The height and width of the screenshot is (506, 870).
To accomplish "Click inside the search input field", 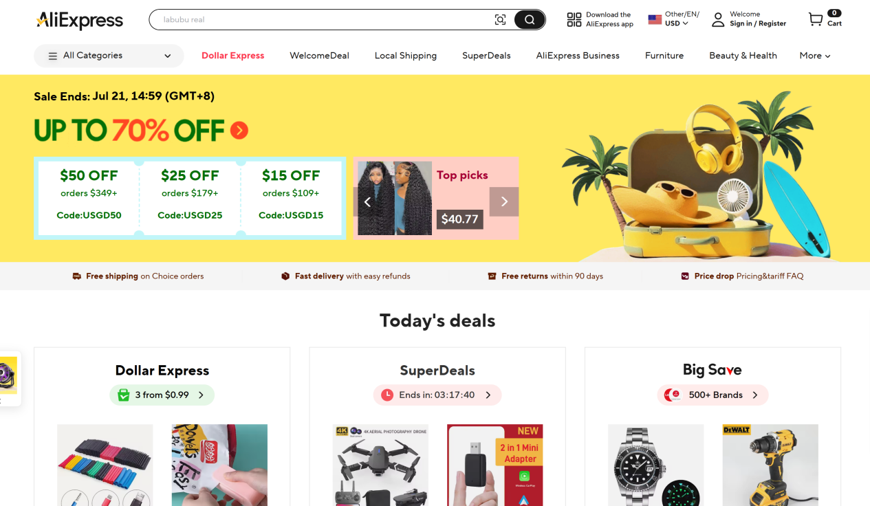I will click(x=325, y=20).
